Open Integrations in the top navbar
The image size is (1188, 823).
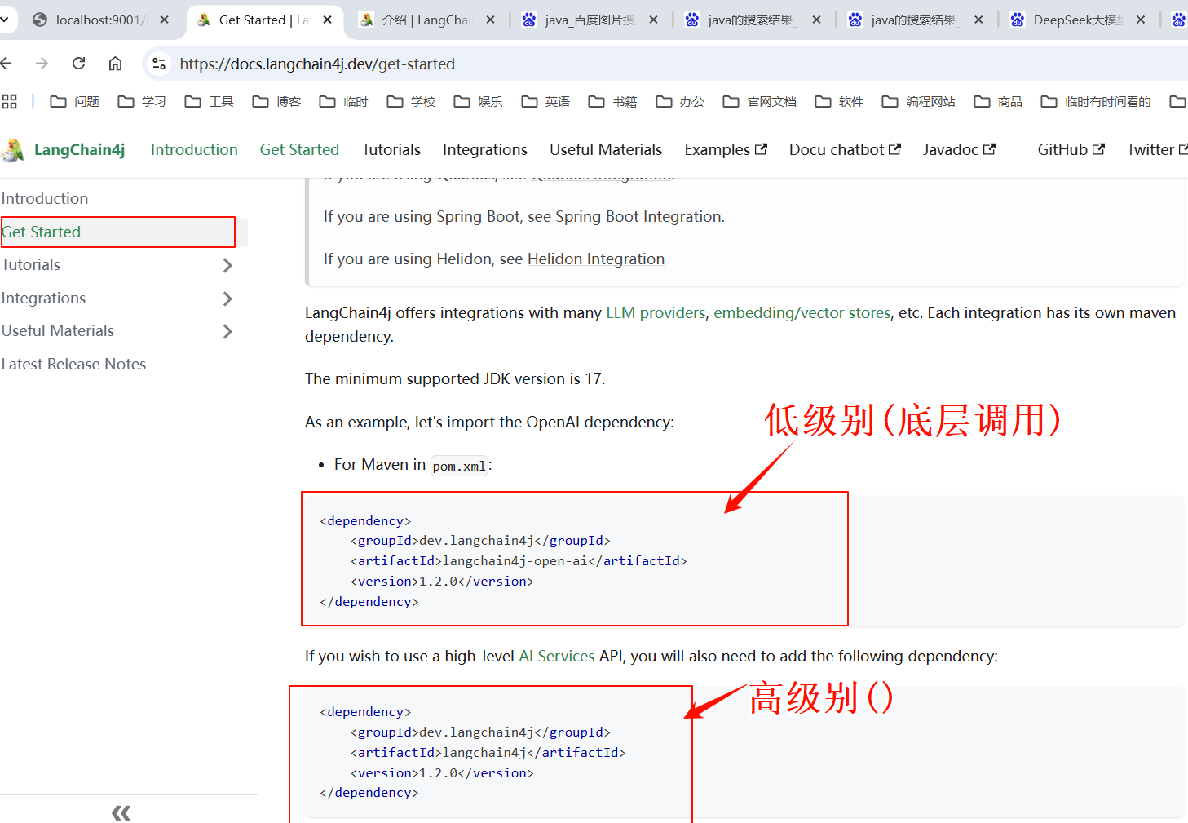(485, 149)
